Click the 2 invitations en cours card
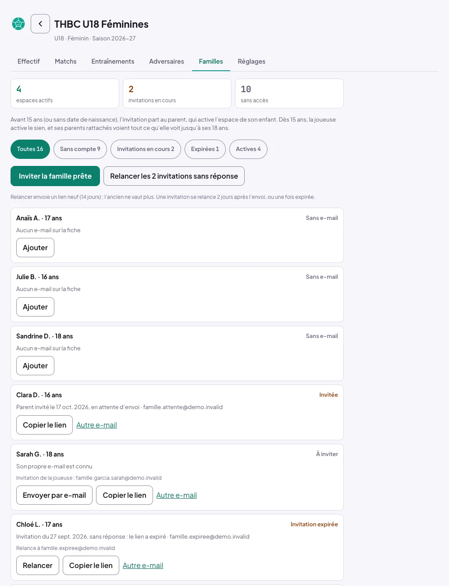 [177, 93]
